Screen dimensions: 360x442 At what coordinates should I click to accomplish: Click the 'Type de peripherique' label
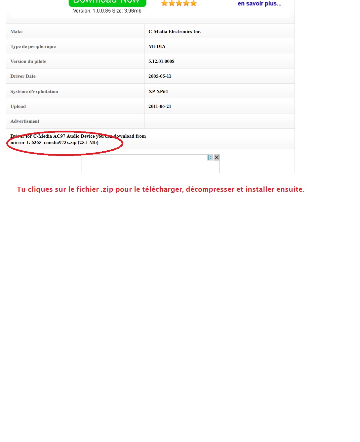tap(33, 46)
